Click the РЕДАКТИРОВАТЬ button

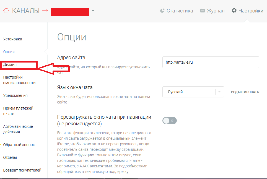[245, 92]
